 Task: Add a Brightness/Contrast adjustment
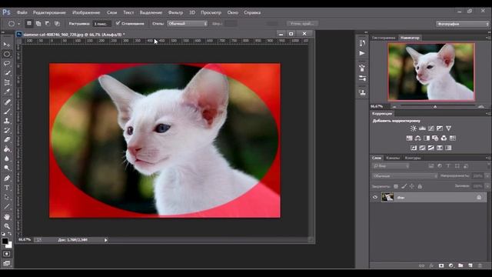point(414,128)
